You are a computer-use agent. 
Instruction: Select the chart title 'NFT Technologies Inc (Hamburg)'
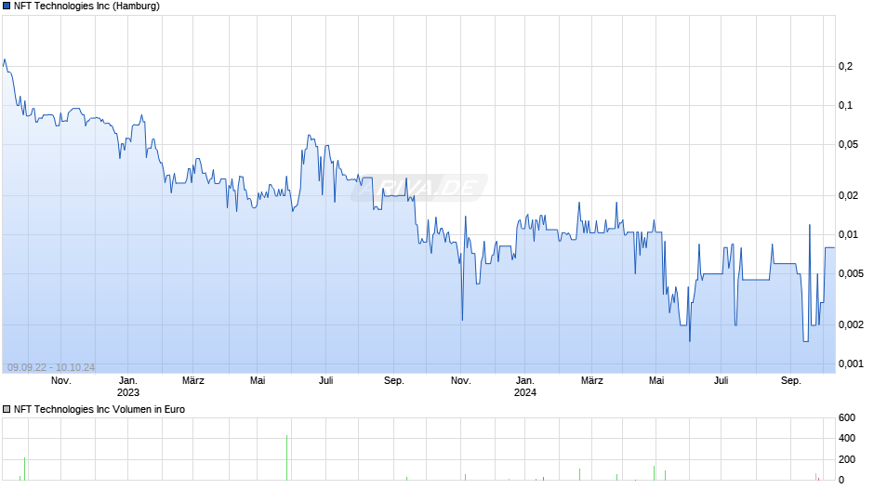(x=86, y=7)
